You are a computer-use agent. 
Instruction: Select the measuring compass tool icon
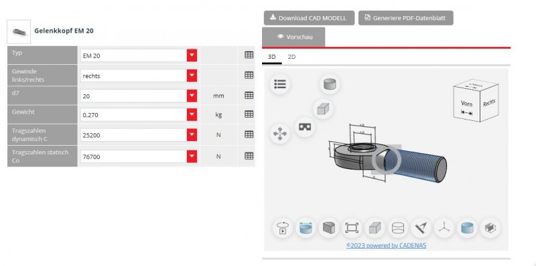pyautogui.click(x=421, y=228)
